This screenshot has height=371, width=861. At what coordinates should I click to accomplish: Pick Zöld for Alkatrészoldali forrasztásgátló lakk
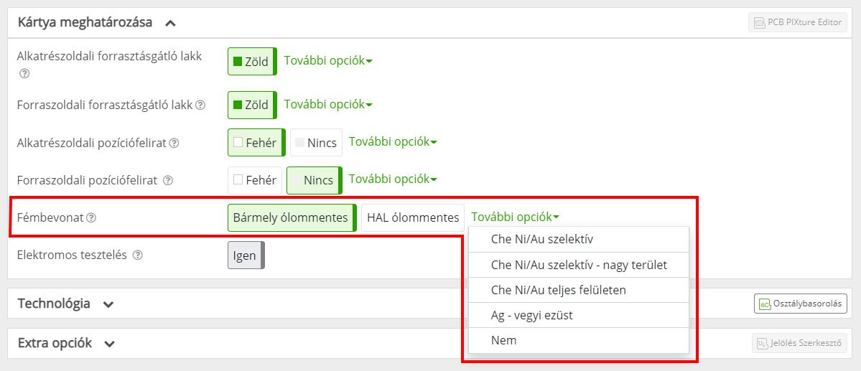251,62
